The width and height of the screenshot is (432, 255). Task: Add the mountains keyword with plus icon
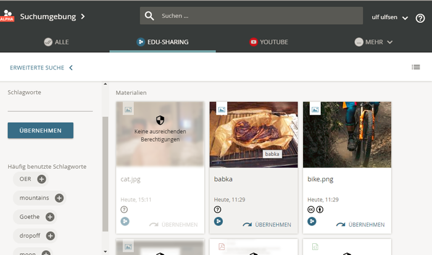point(59,198)
